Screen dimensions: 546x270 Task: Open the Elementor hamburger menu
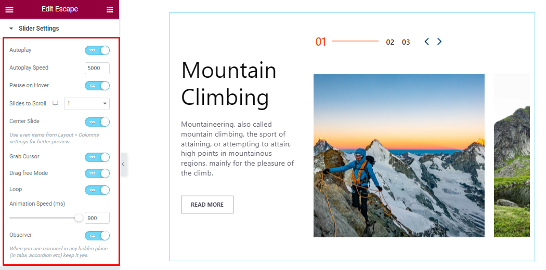point(9,9)
